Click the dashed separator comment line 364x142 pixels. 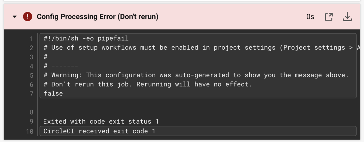pos(61,66)
